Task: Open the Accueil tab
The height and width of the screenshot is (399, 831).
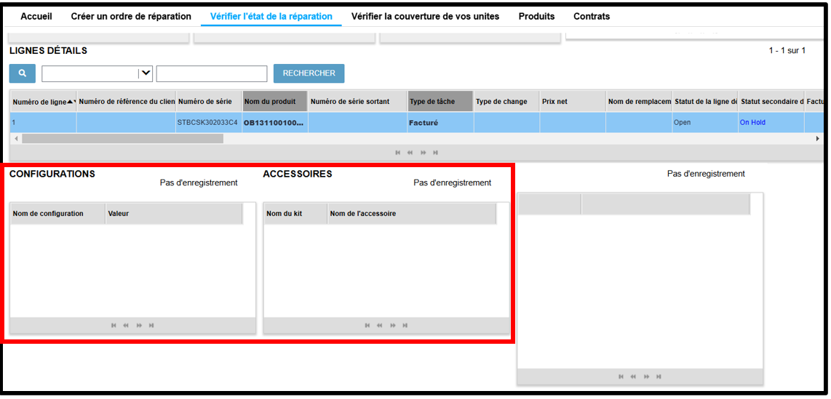Action: (x=36, y=17)
